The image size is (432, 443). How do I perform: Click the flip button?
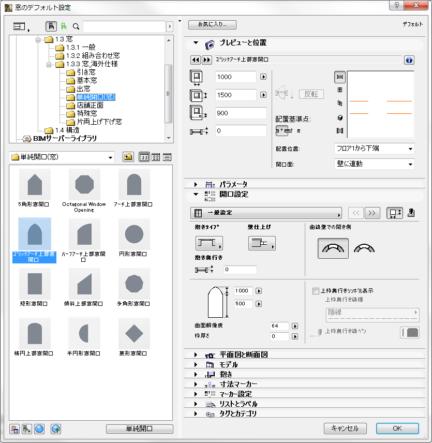click(x=311, y=94)
